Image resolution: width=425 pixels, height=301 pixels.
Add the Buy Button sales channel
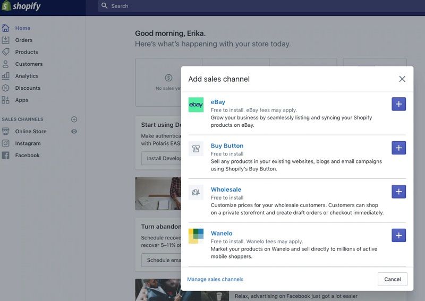coord(399,148)
